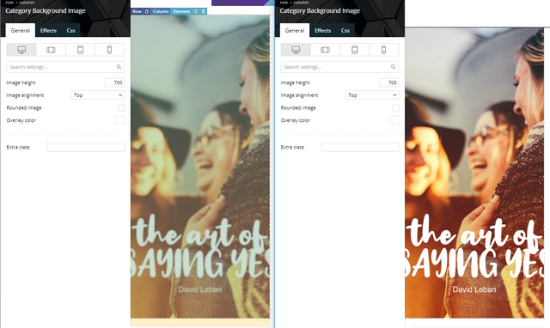Click 'Rounded image' label in left-hand panel
550x328 pixels.
[24, 108]
